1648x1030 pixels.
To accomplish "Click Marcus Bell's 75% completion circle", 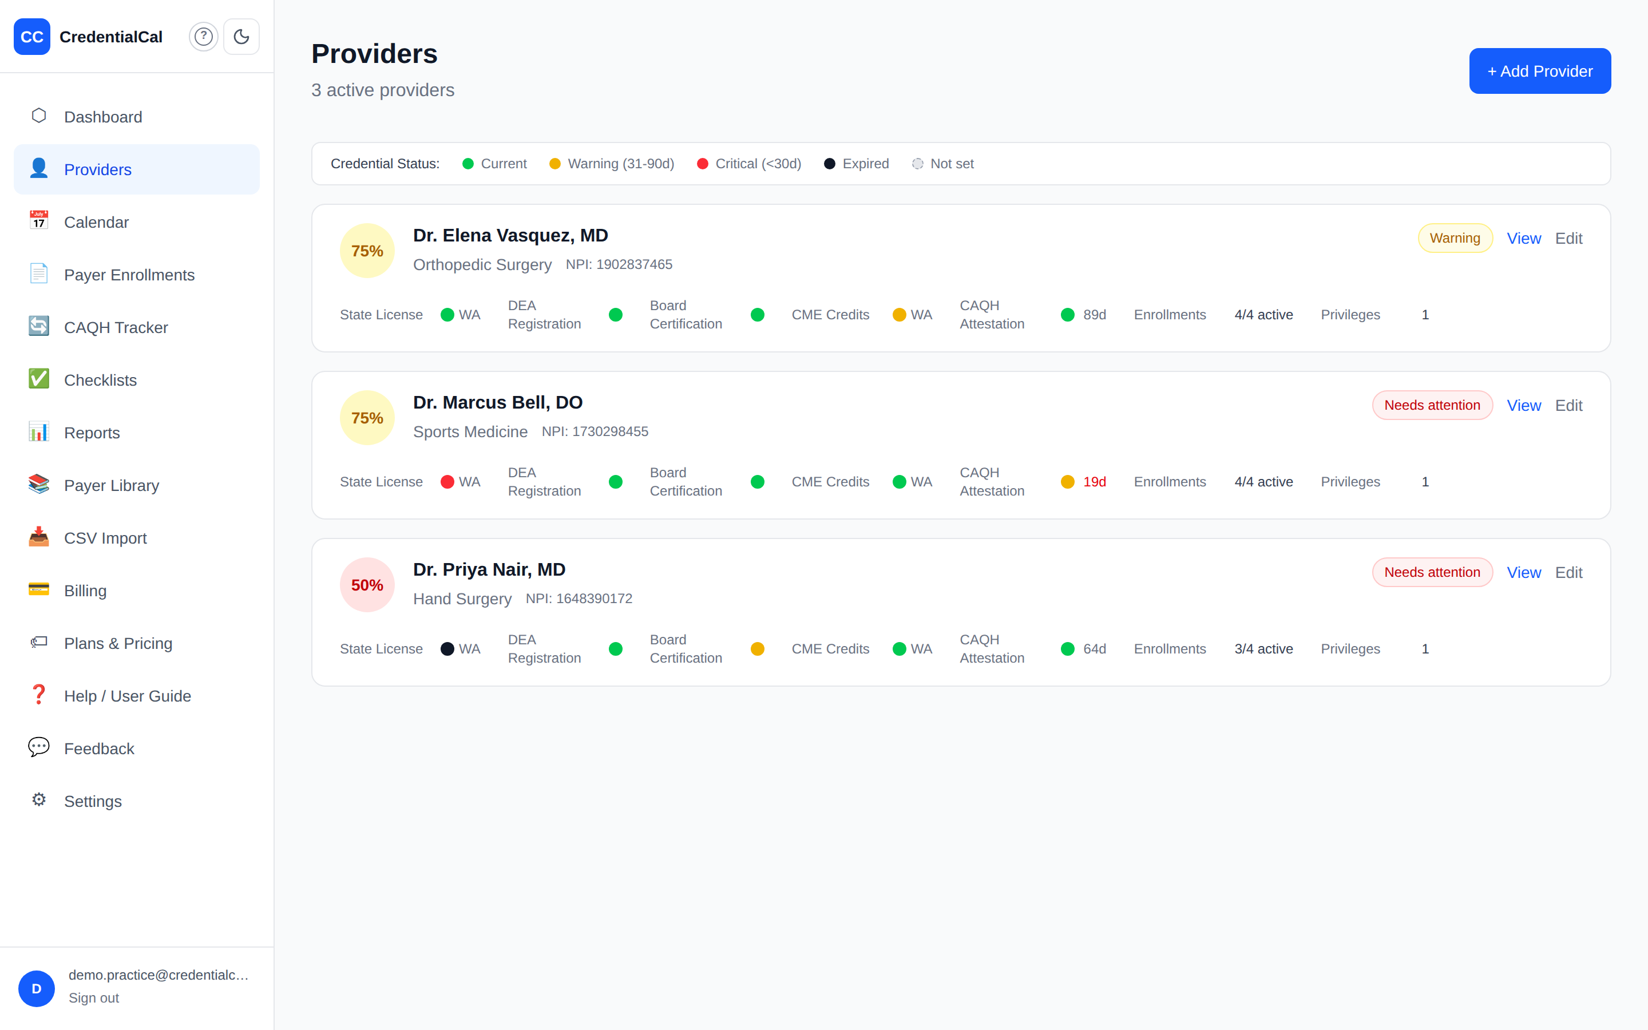I will (x=367, y=418).
